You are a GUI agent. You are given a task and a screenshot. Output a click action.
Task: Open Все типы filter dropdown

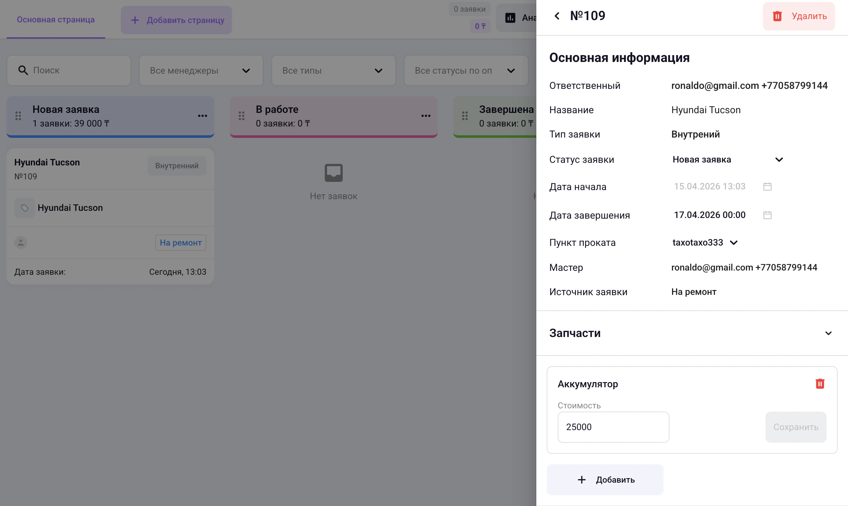pyautogui.click(x=333, y=71)
